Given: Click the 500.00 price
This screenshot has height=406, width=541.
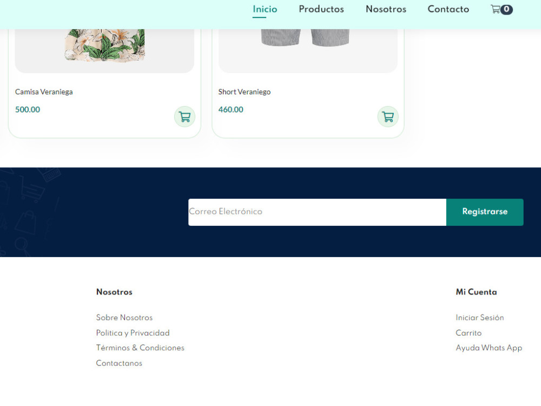Looking at the screenshot, I should pyautogui.click(x=28, y=109).
